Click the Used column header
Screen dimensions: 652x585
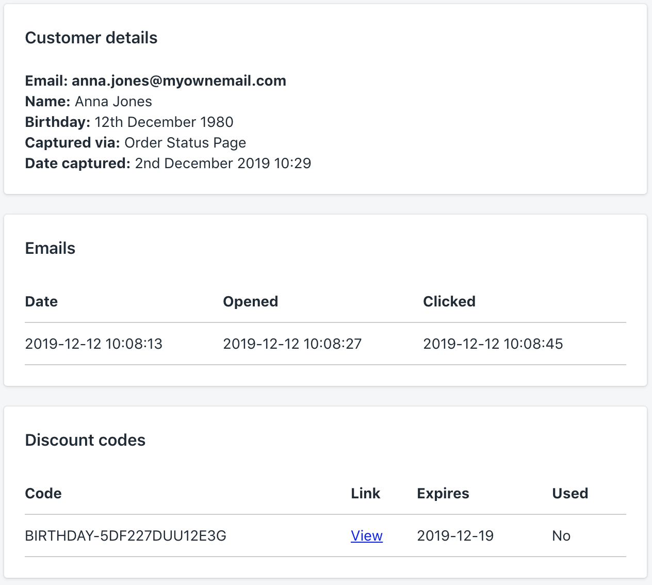(x=570, y=494)
